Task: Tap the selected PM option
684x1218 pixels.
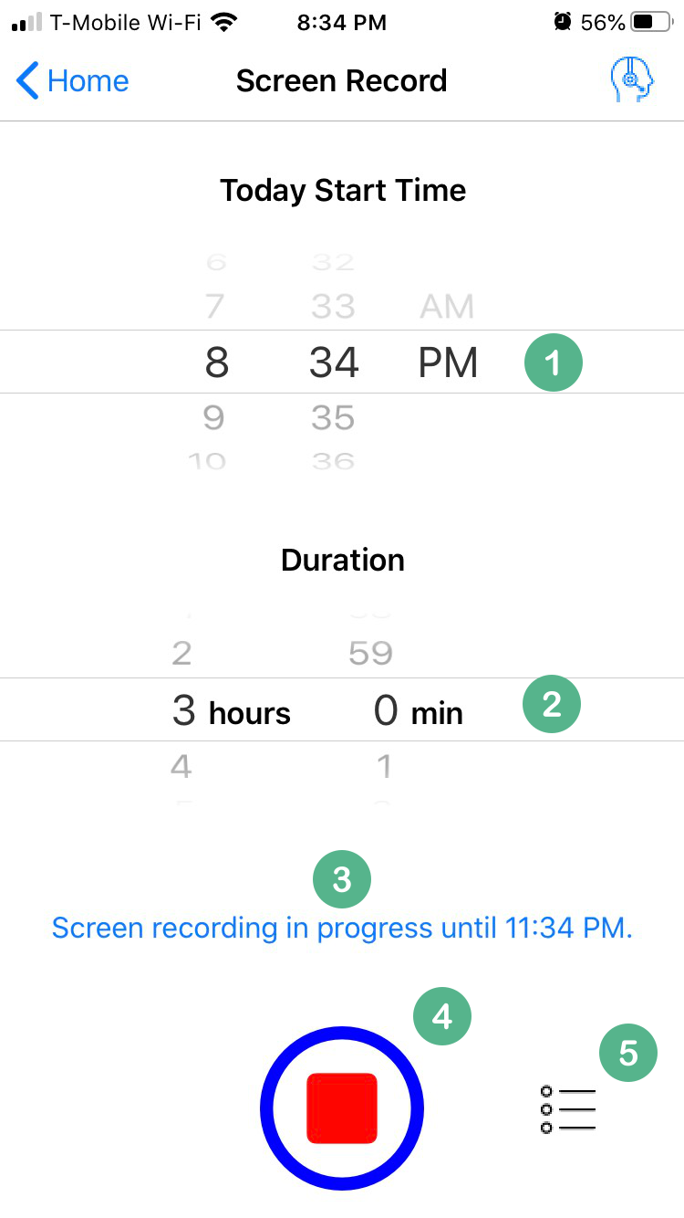Action: 448,362
